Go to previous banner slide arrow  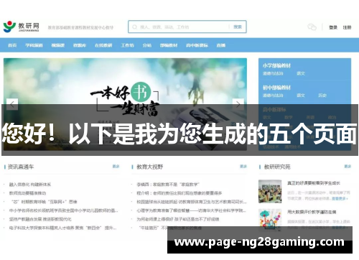point(12,104)
